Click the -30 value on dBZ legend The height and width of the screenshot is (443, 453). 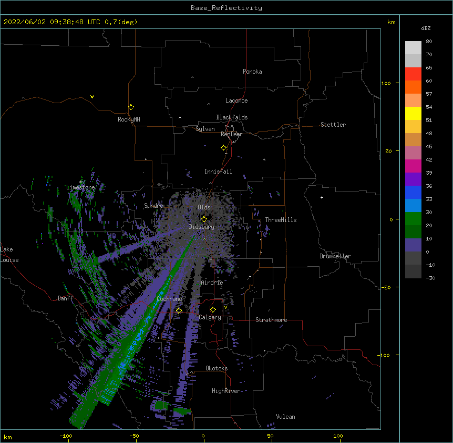click(x=430, y=278)
